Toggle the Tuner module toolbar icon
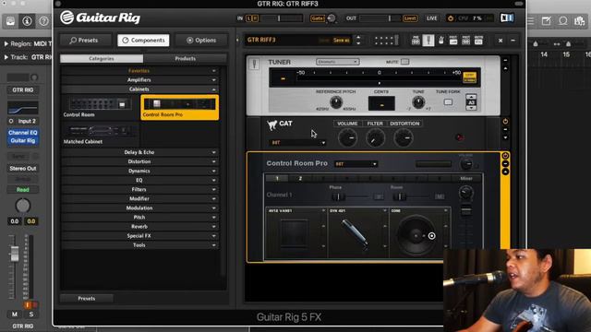The height and width of the screenshot is (332, 591). coord(428,41)
